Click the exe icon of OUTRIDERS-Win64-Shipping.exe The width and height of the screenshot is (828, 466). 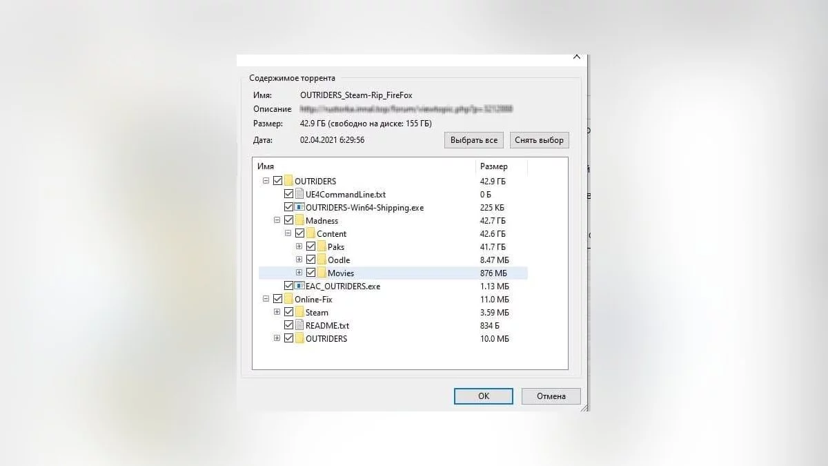point(299,207)
